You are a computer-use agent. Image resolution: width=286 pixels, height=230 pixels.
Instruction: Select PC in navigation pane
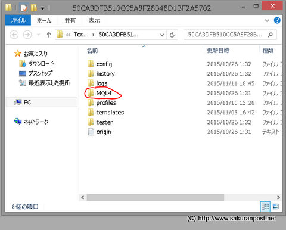(x=42, y=102)
